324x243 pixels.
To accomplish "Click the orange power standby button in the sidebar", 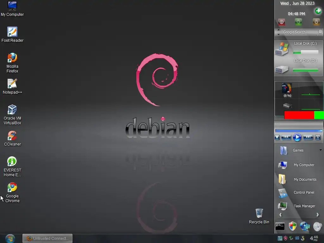I will pyautogui.click(x=316, y=22).
